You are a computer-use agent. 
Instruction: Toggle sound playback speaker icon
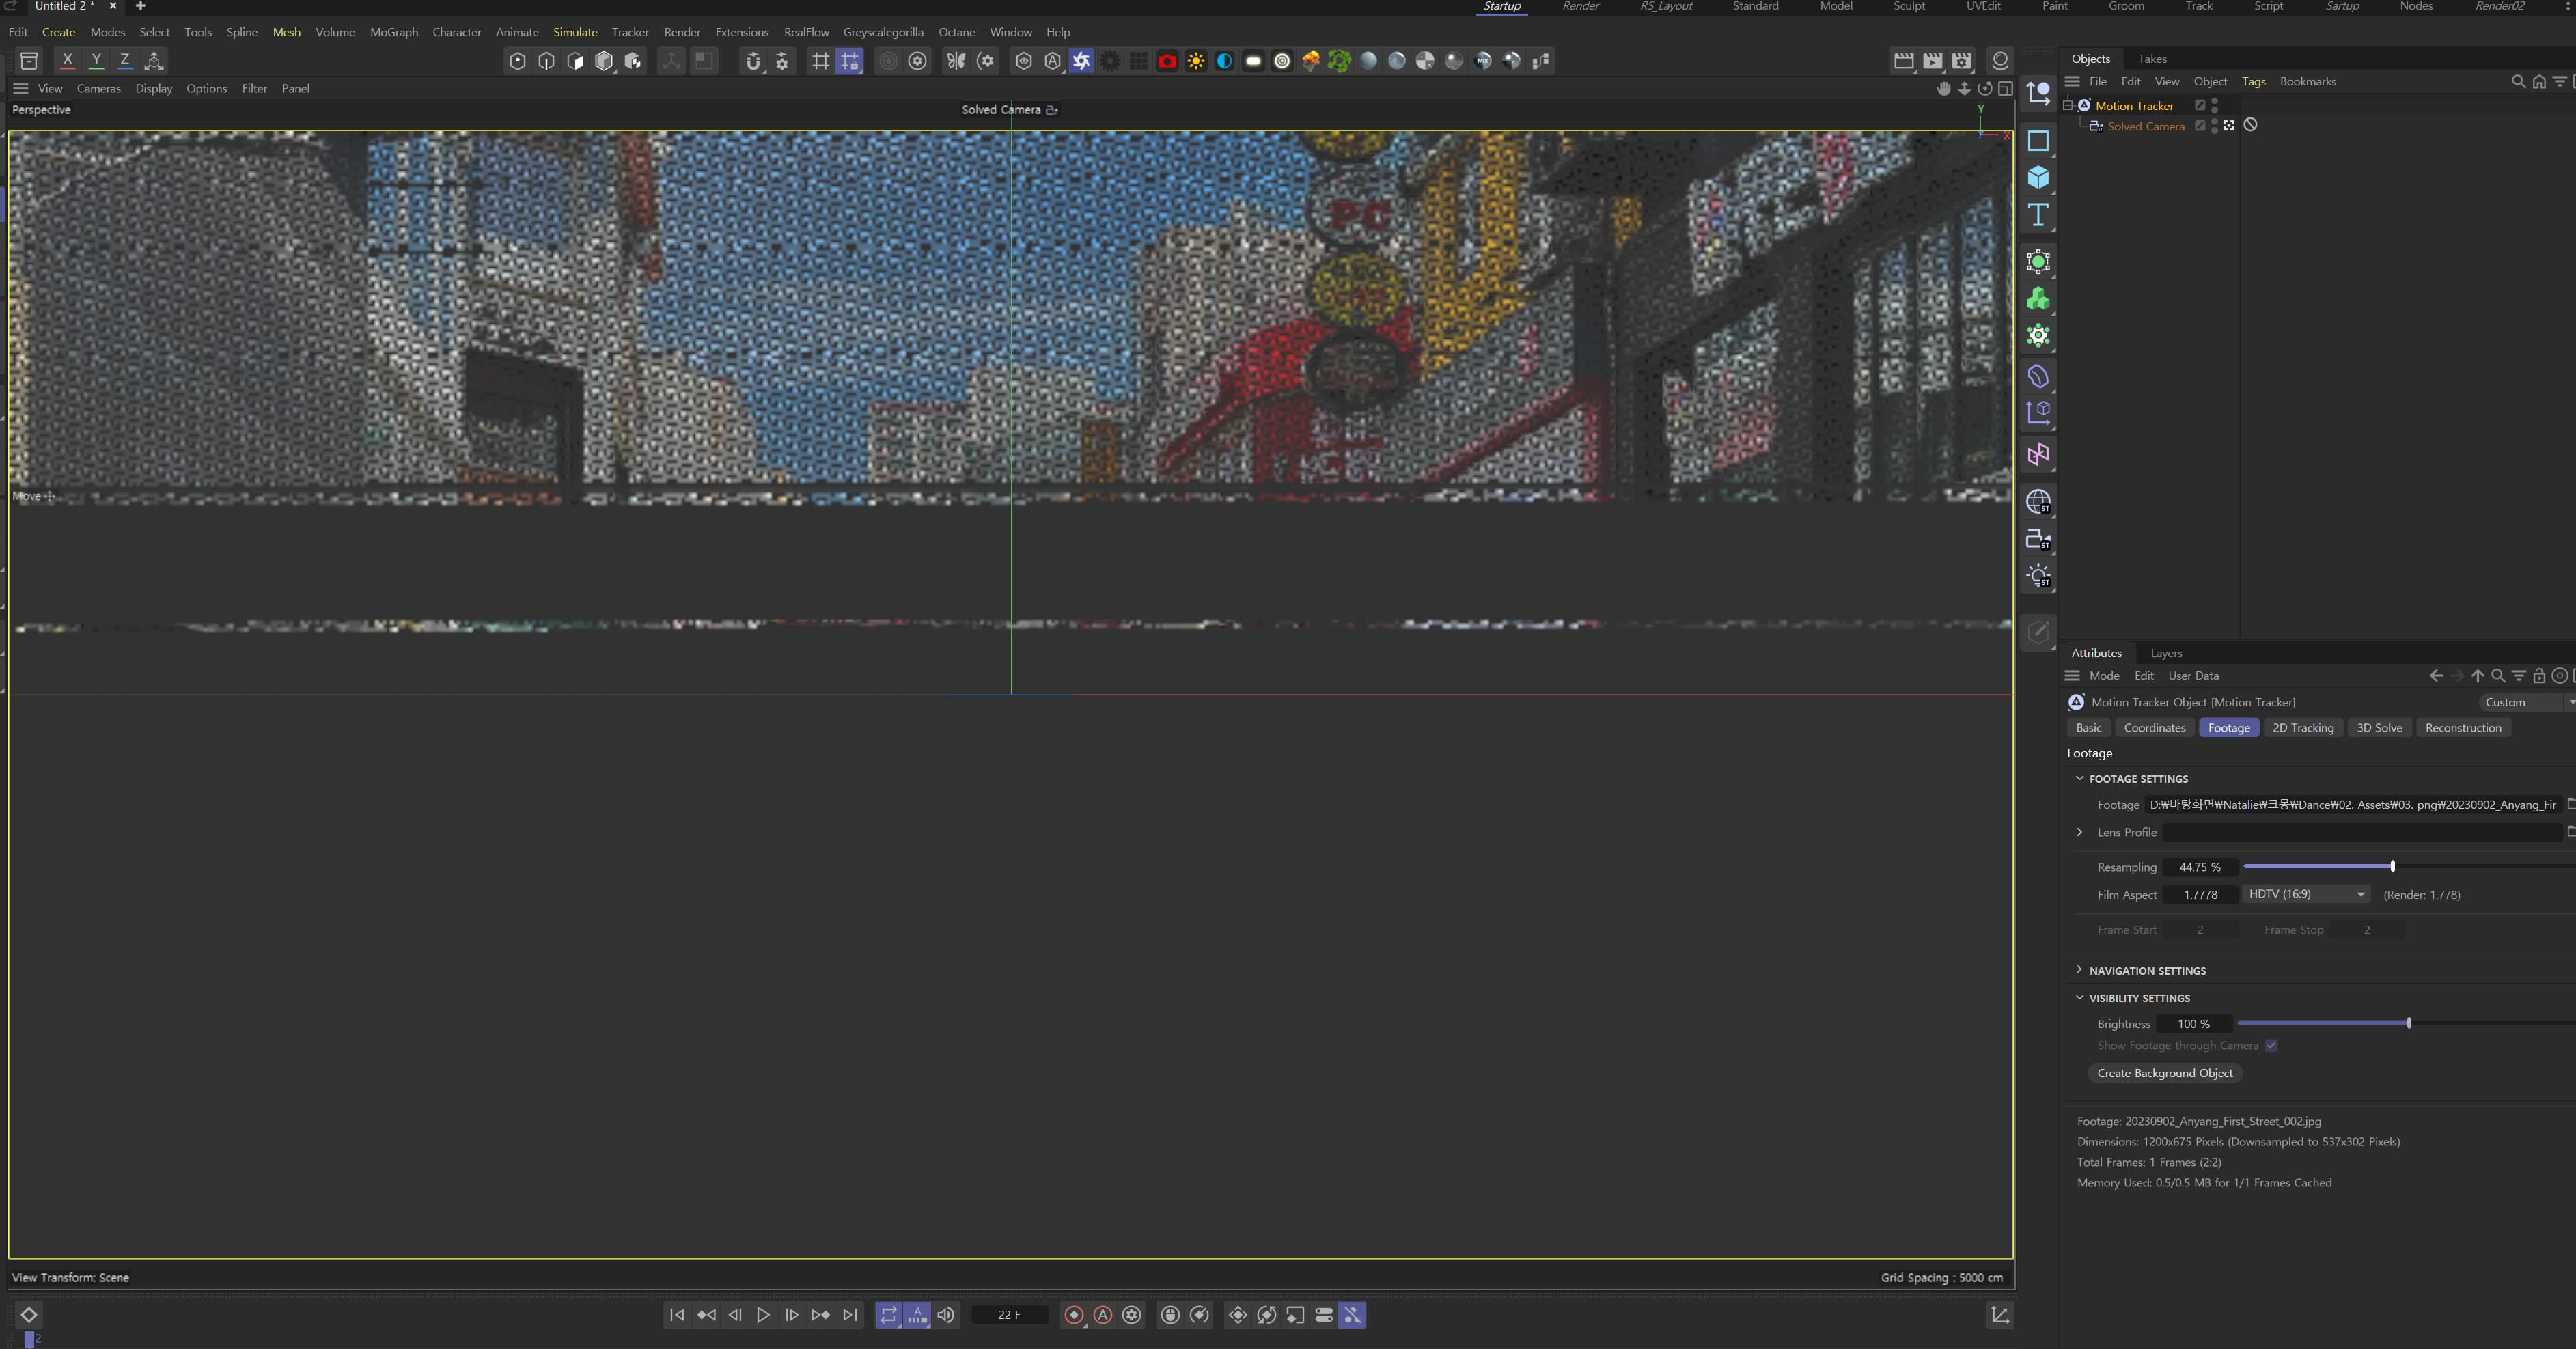click(945, 1315)
